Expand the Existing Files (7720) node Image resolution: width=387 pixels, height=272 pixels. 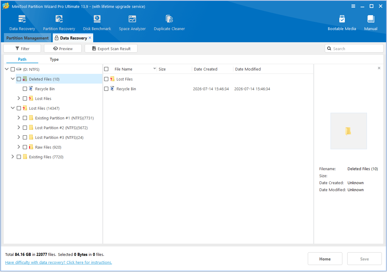pyautogui.click(x=13, y=157)
